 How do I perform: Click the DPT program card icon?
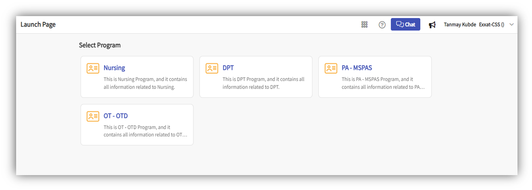tap(212, 68)
